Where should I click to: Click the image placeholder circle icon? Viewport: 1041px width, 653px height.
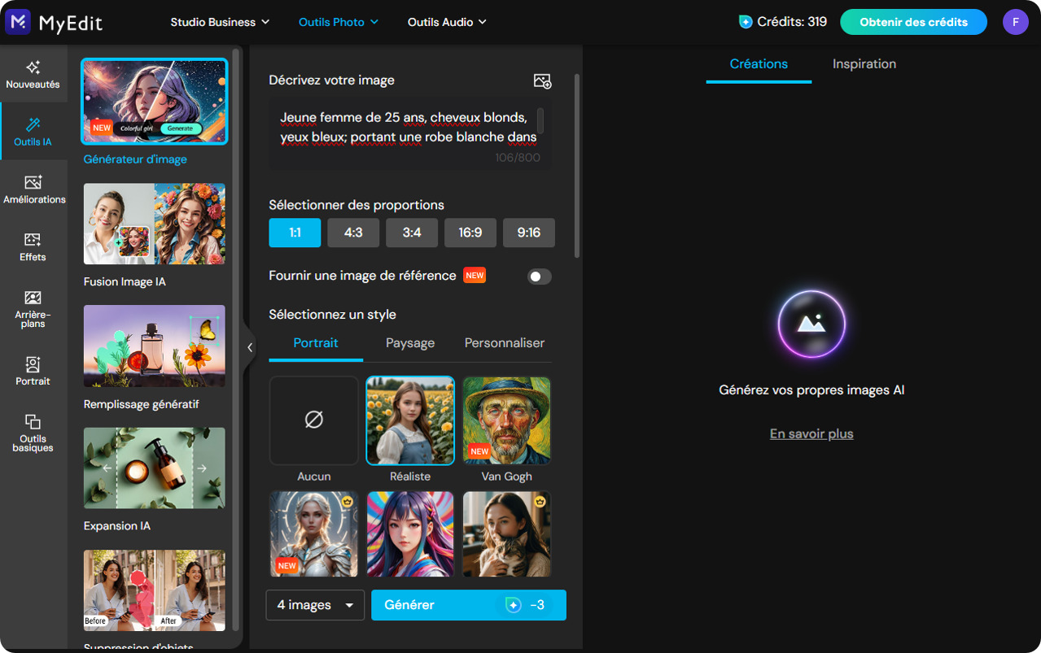[811, 324]
